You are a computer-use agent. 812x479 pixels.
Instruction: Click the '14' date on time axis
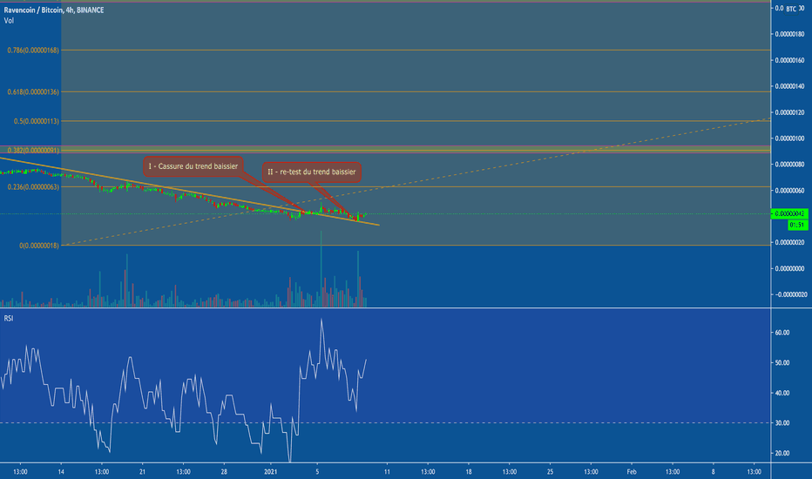tap(61, 472)
